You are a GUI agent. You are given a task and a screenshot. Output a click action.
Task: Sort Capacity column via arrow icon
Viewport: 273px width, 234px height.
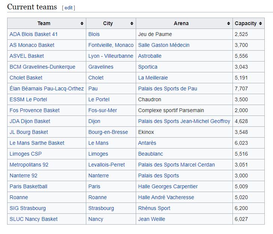(x=261, y=24)
